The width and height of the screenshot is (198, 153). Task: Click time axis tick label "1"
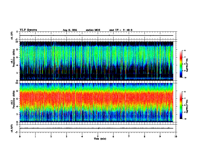point(35,136)
